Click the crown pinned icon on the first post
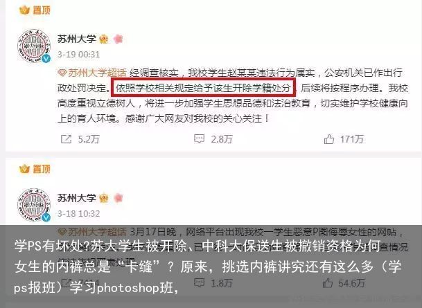Screen dimensions: 422x308 pyautogui.click(x=24, y=10)
